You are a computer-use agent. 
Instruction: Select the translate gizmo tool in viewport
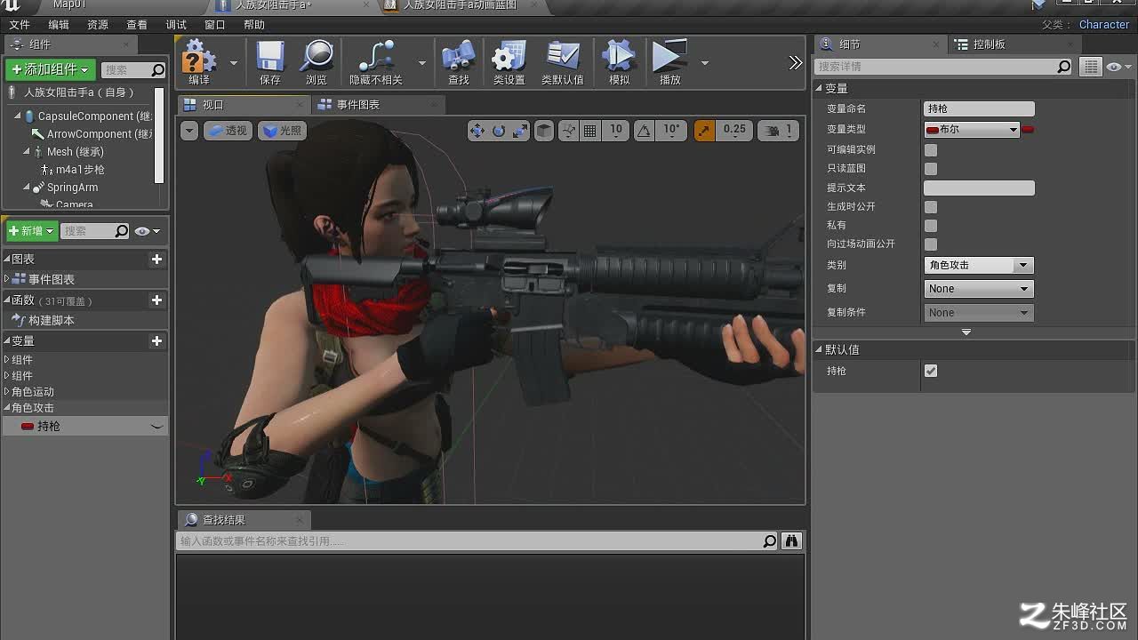coord(477,131)
